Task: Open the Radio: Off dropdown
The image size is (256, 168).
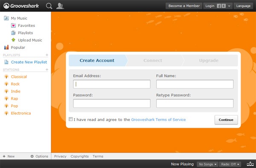Action: [x=230, y=164]
